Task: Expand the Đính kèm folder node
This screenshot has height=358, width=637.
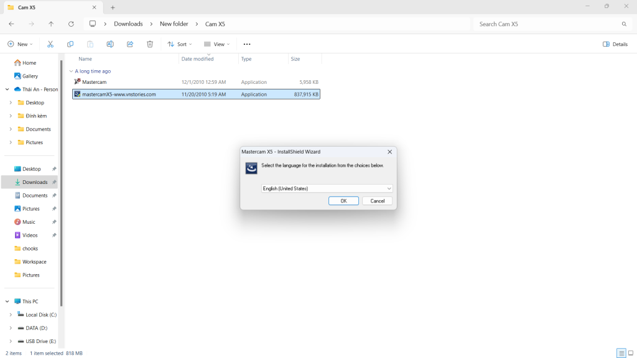Action: pos(11,116)
